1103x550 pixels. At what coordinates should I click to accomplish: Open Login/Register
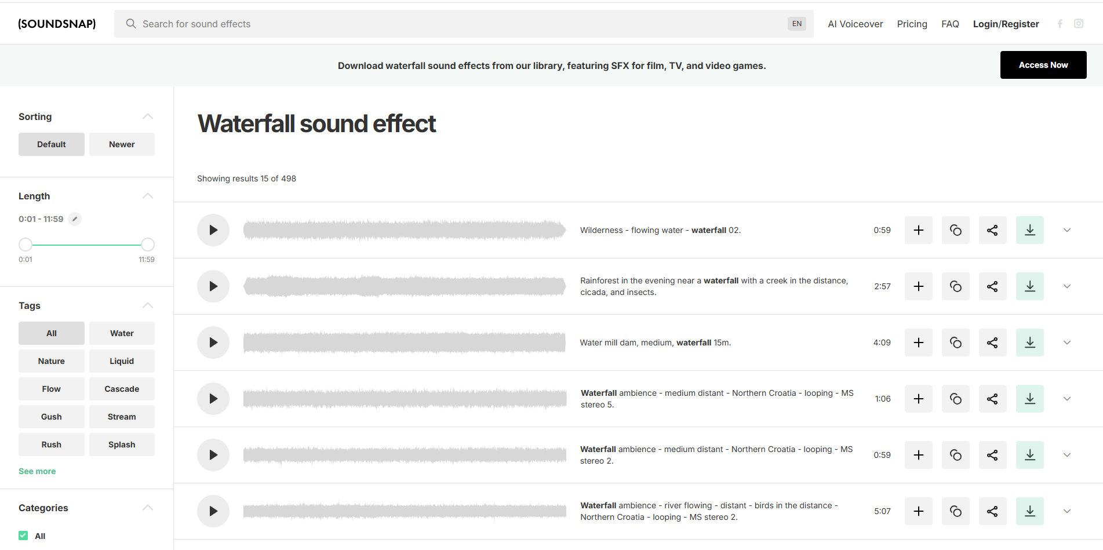point(1006,23)
